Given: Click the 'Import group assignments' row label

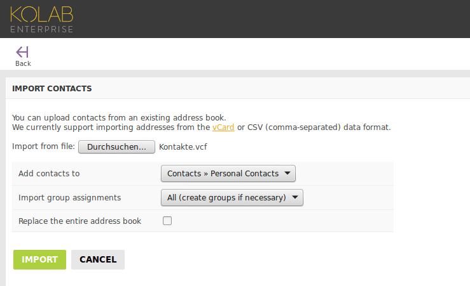Looking at the screenshot, I should (x=69, y=198).
